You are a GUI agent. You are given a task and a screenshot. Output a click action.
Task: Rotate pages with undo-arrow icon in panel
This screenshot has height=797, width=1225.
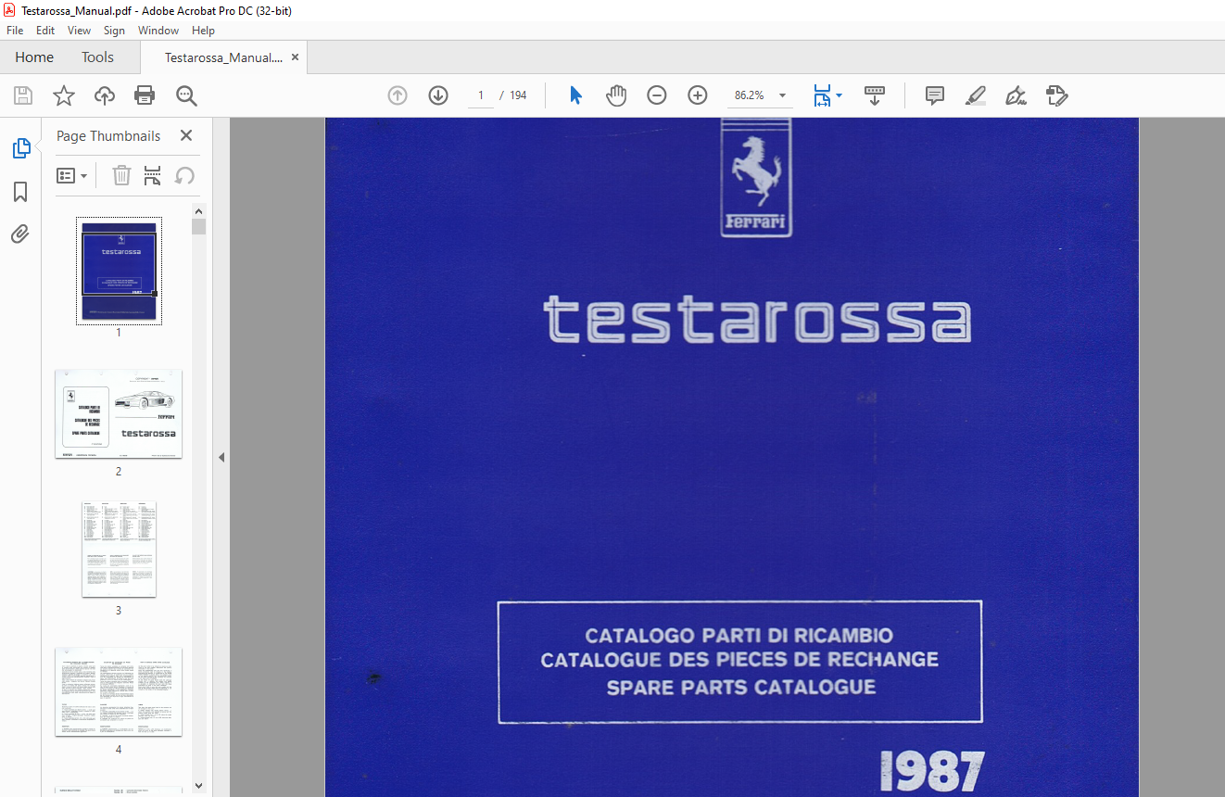184,175
